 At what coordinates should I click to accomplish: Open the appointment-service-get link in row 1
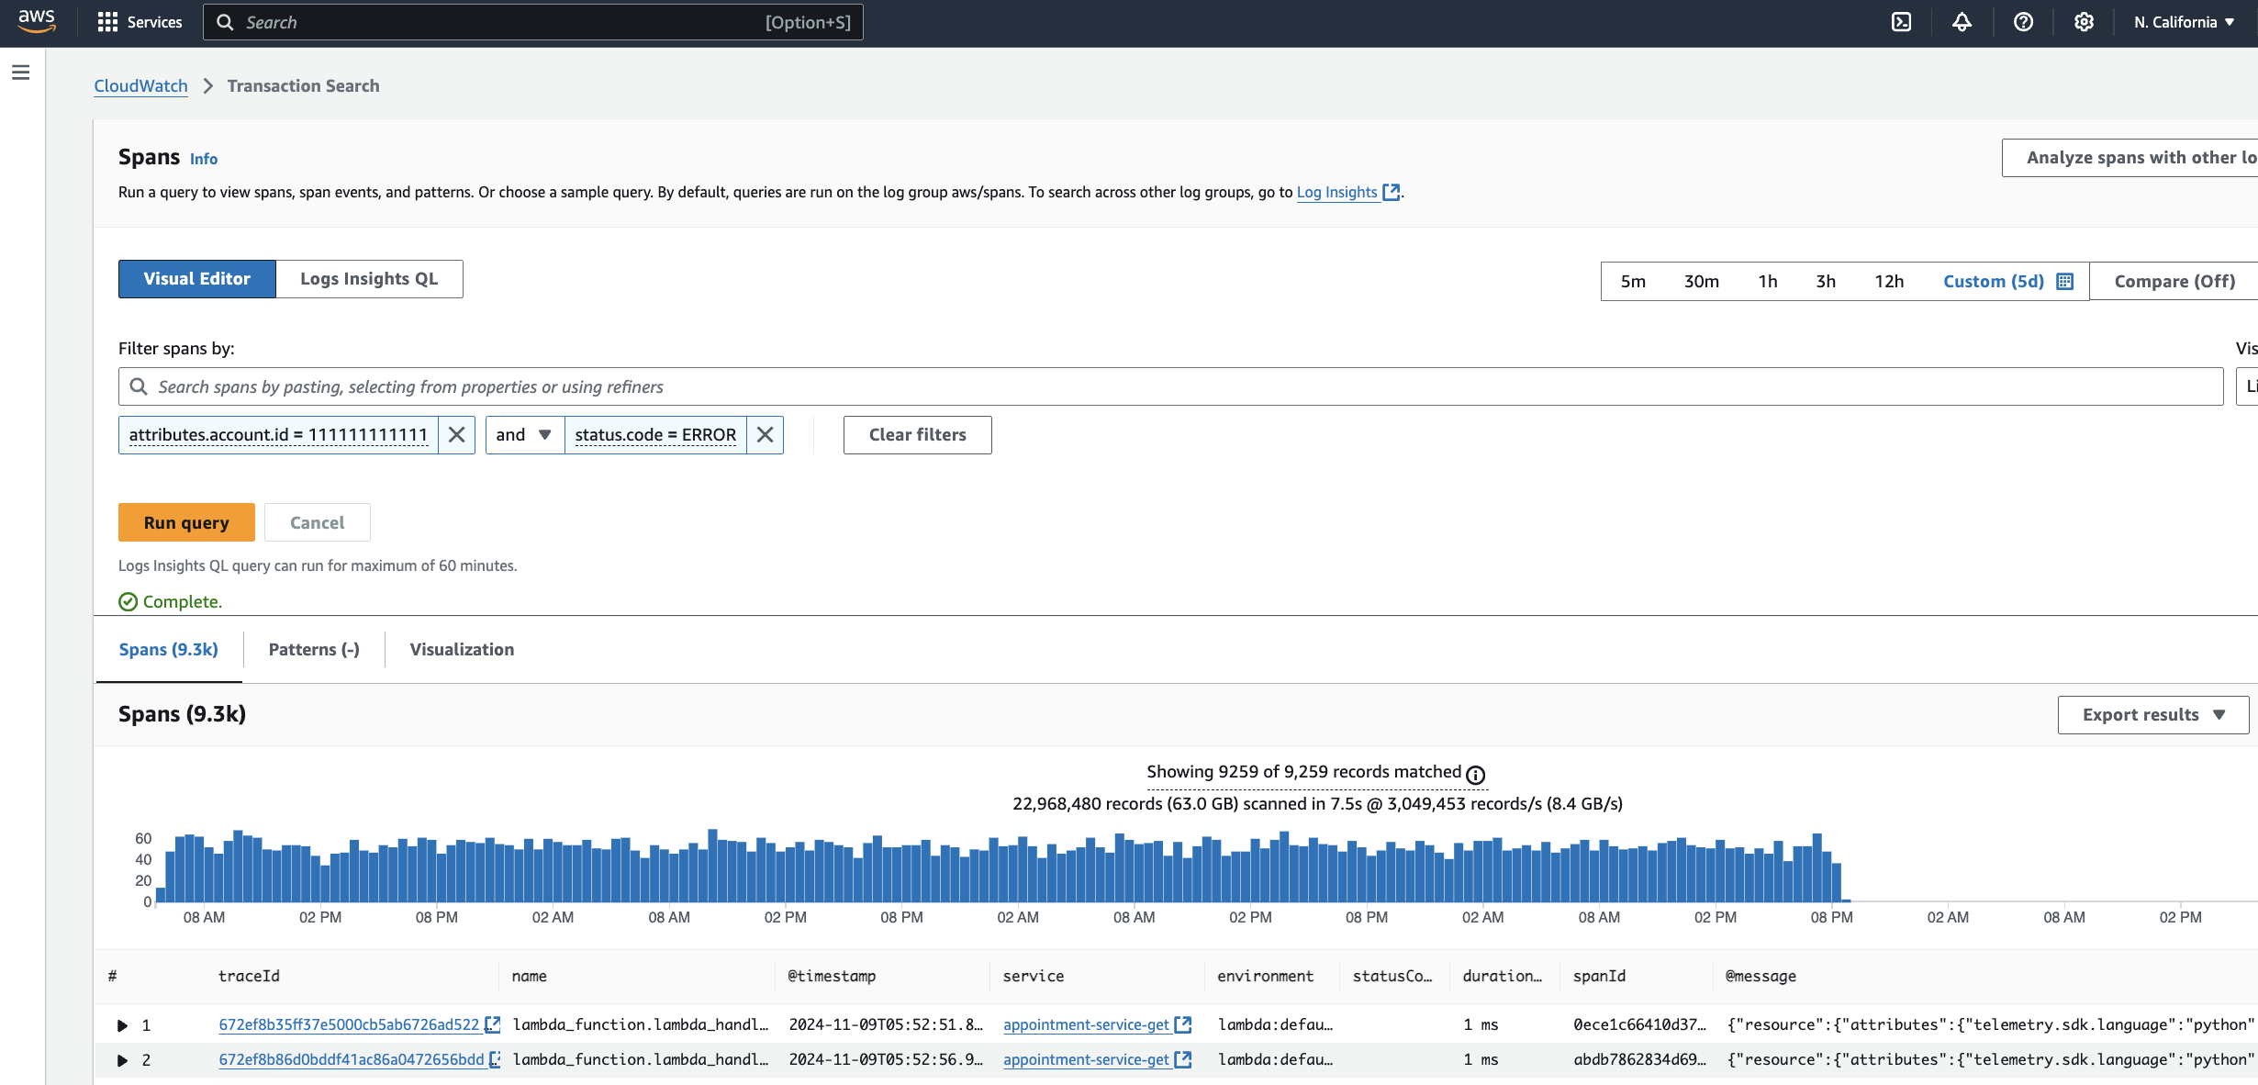coord(1087,1024)
